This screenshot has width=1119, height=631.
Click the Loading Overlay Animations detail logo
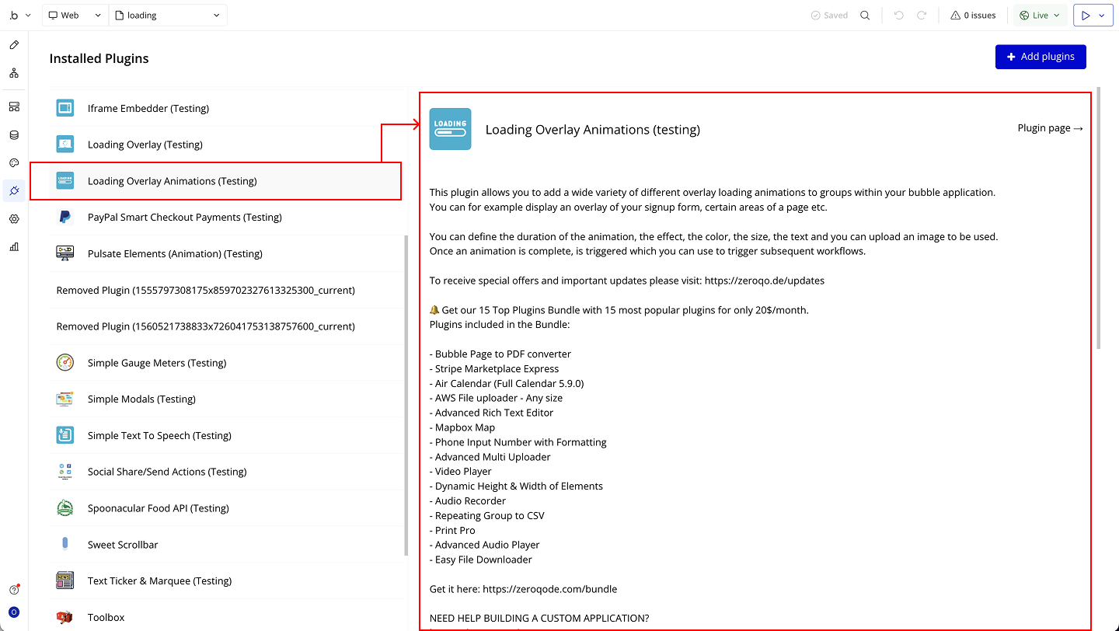tap(451, 129)
